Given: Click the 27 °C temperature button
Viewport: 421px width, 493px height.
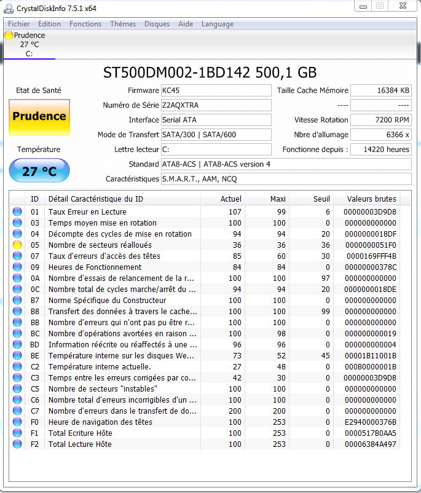Looking at the screenshot, I should pos(39,171).
